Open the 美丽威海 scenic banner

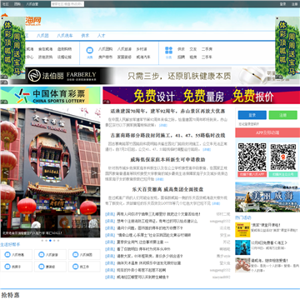(x=267, y=197)
